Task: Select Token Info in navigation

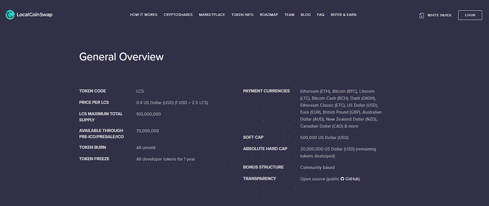Action: (x=242, y=15)
